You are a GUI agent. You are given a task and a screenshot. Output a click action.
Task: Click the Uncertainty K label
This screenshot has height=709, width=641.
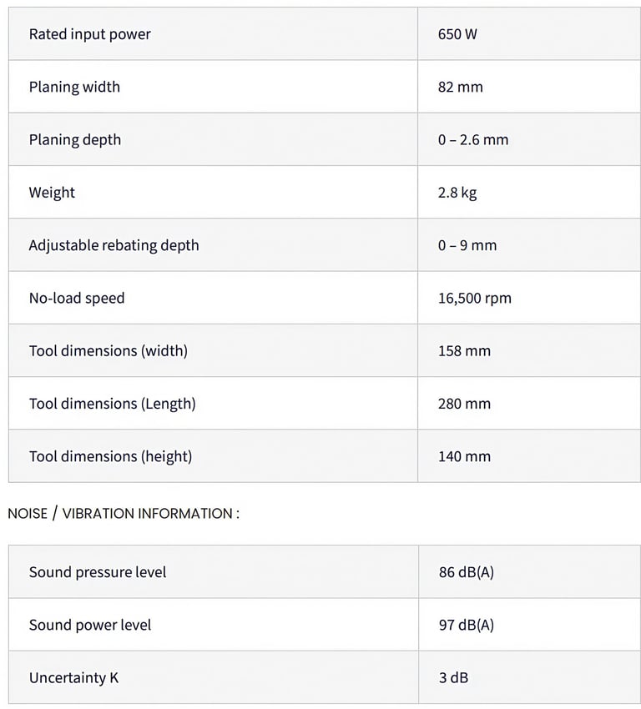tap(73, 677)
